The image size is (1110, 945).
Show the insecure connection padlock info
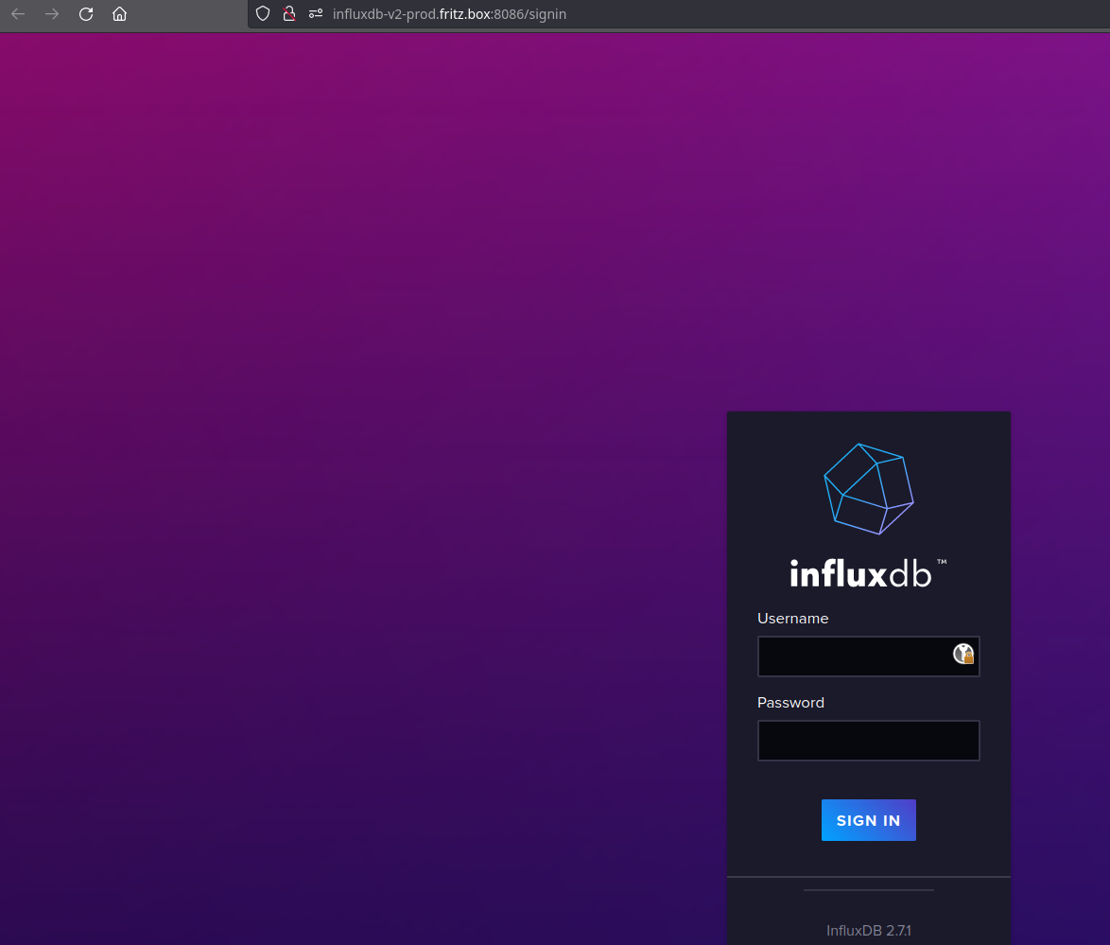point(288,14)
